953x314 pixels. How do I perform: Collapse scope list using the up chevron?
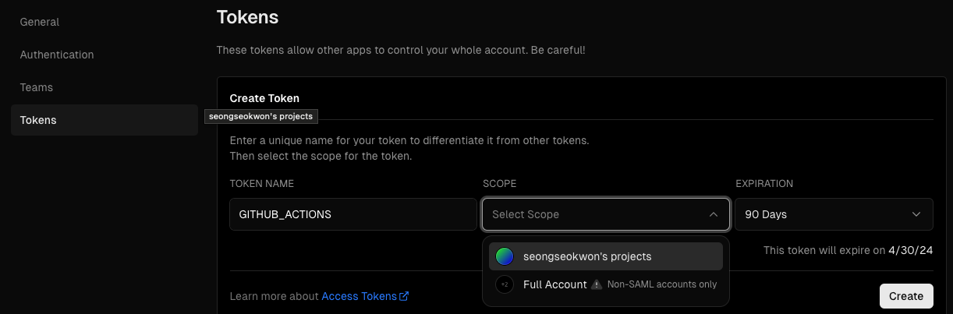(714, 214)
